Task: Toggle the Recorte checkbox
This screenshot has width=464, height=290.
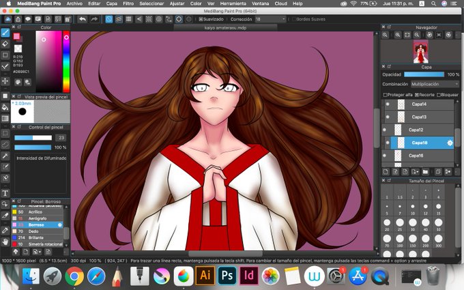Action: 417,95
